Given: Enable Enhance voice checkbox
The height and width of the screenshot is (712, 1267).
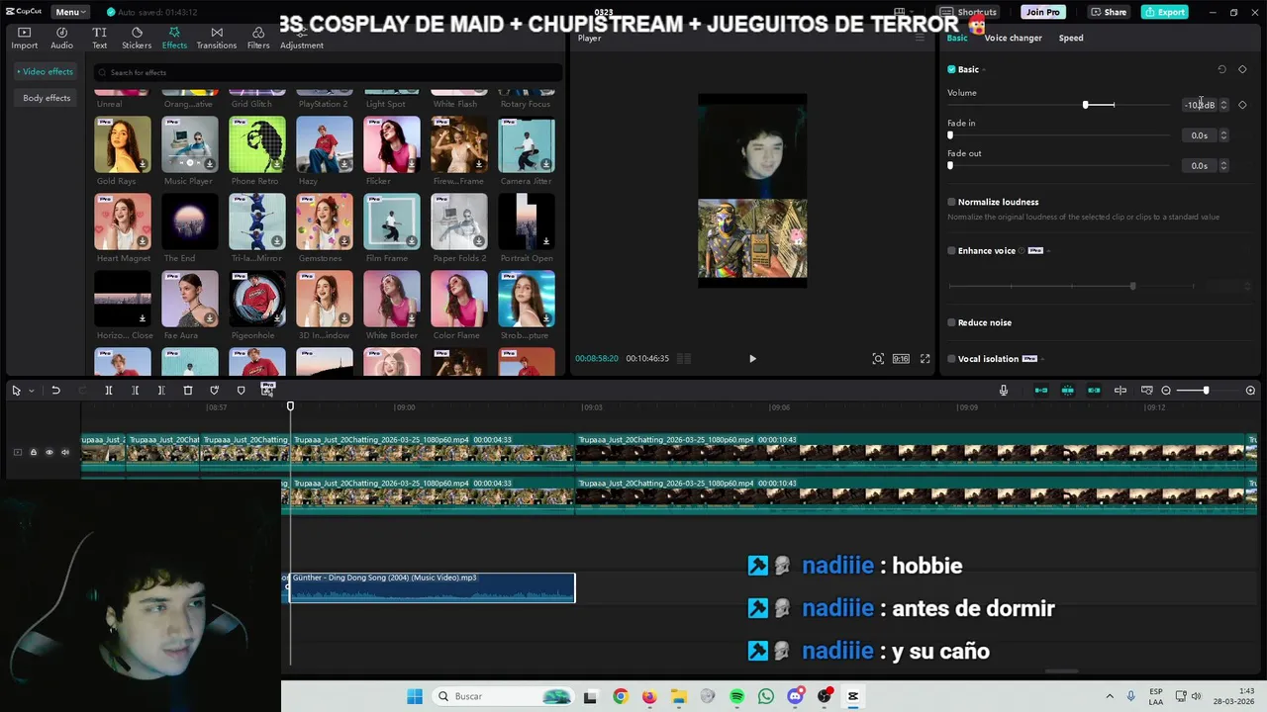Looking at the screenshot, I should click(x=951, y=251).
